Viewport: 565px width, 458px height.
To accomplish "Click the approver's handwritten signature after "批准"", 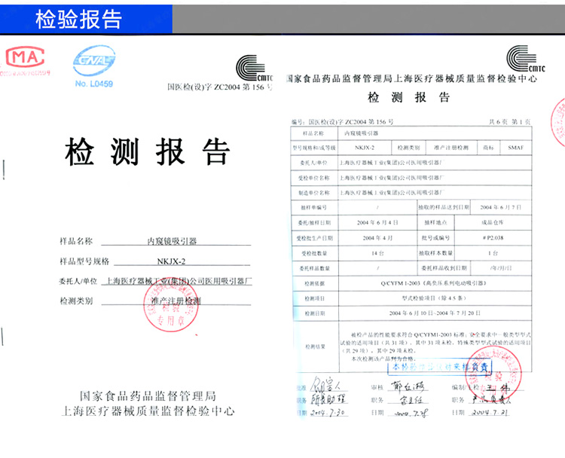I will click(x=327, y=385).
